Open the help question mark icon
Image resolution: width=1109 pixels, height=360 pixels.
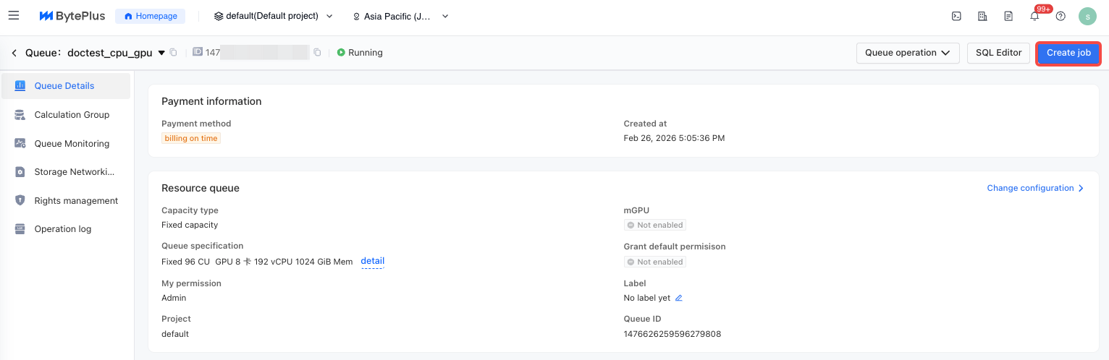coord(1060,16)
